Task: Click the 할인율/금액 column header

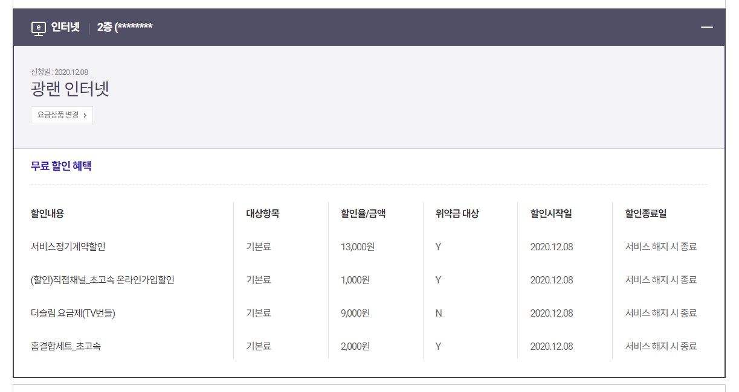Action: point(363,213)
